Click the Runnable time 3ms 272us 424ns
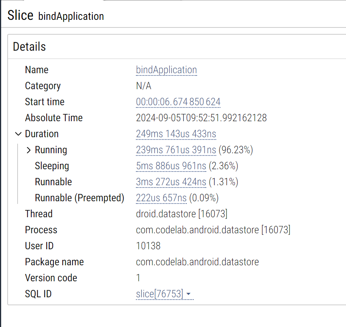Image resolution: width=346 pixels, height=327 pixels. [x=171, y=182]
